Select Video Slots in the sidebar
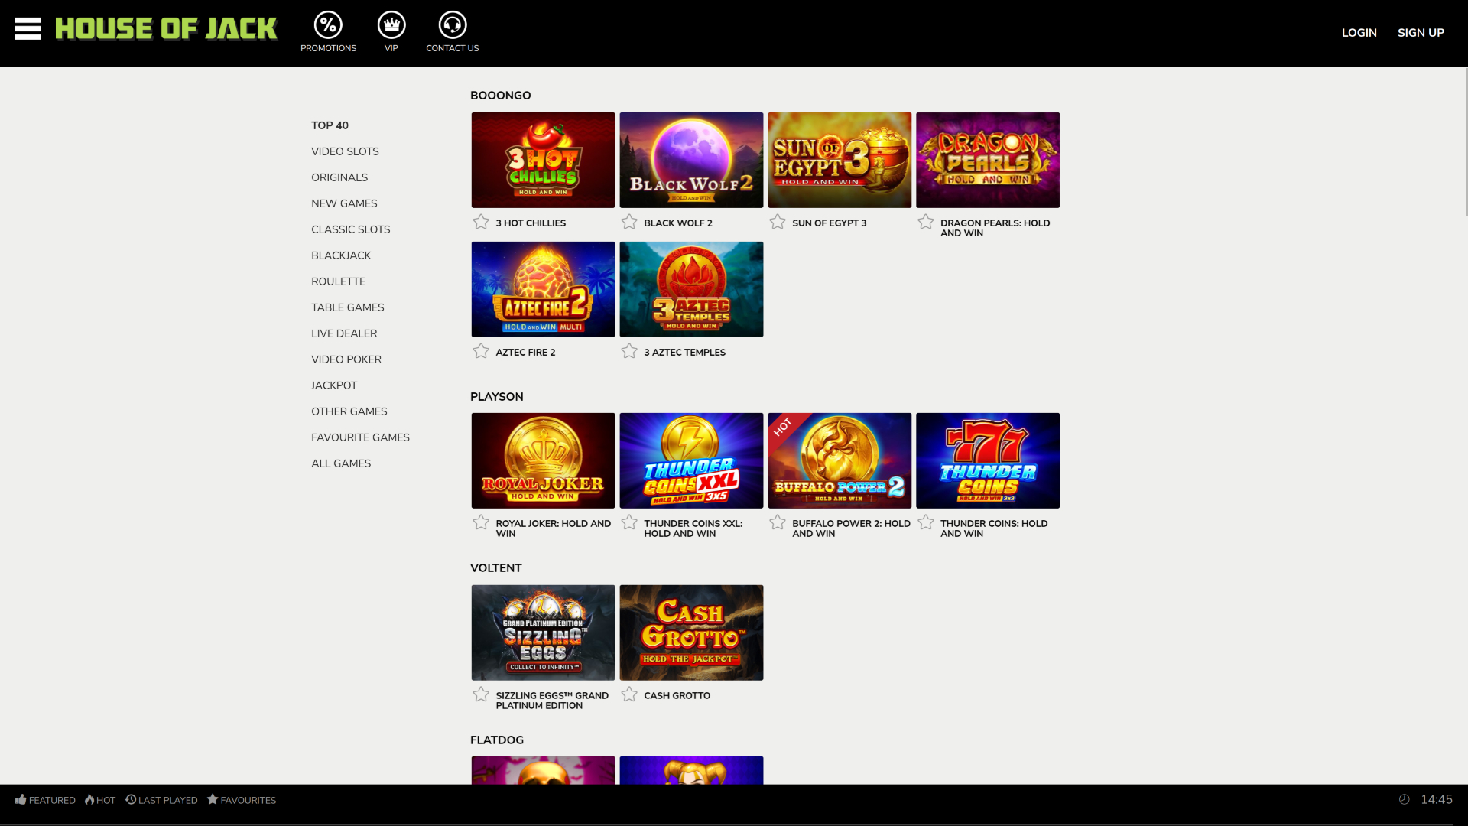This screenshot has width=1468, height=826. coord(344,151)
